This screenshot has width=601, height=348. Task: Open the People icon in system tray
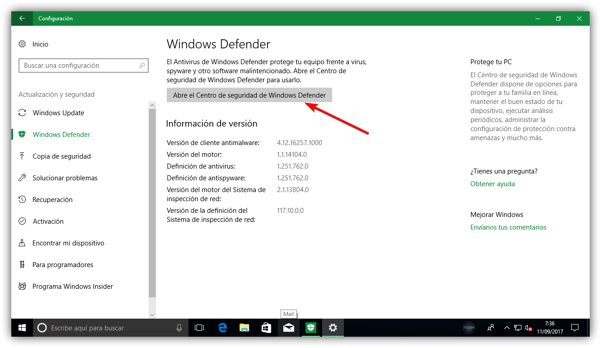[490, 328]
